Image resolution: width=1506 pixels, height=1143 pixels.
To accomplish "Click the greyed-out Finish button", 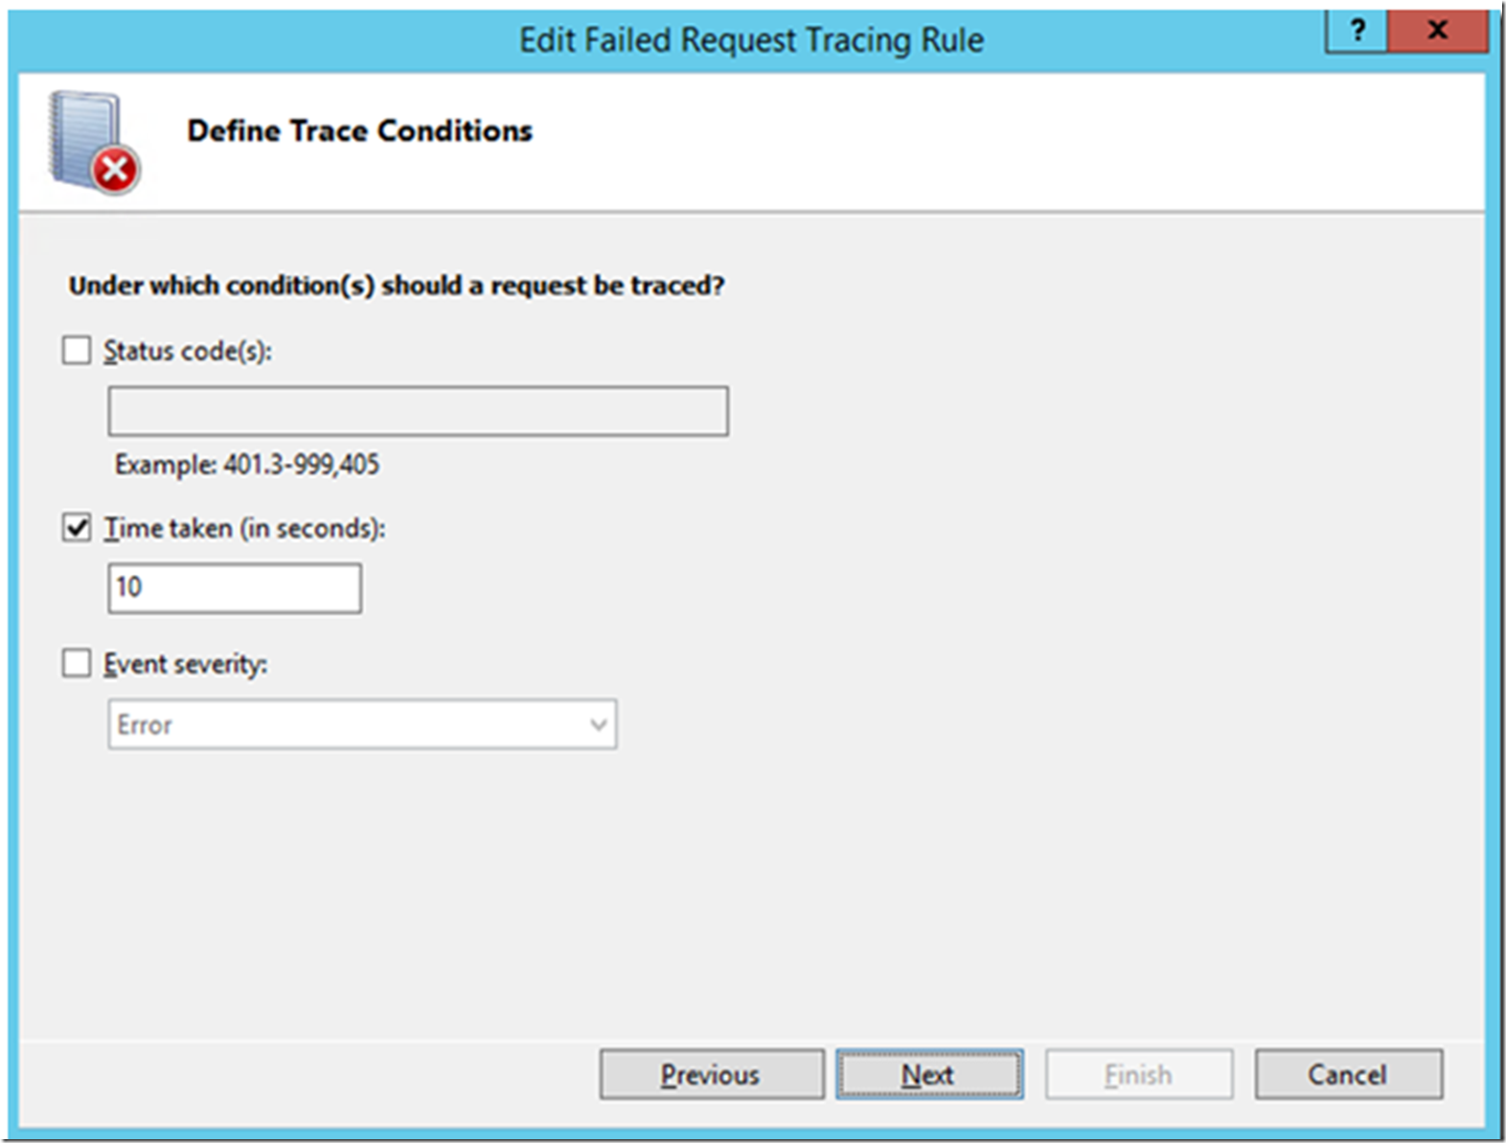I will pos(1138,1075).
